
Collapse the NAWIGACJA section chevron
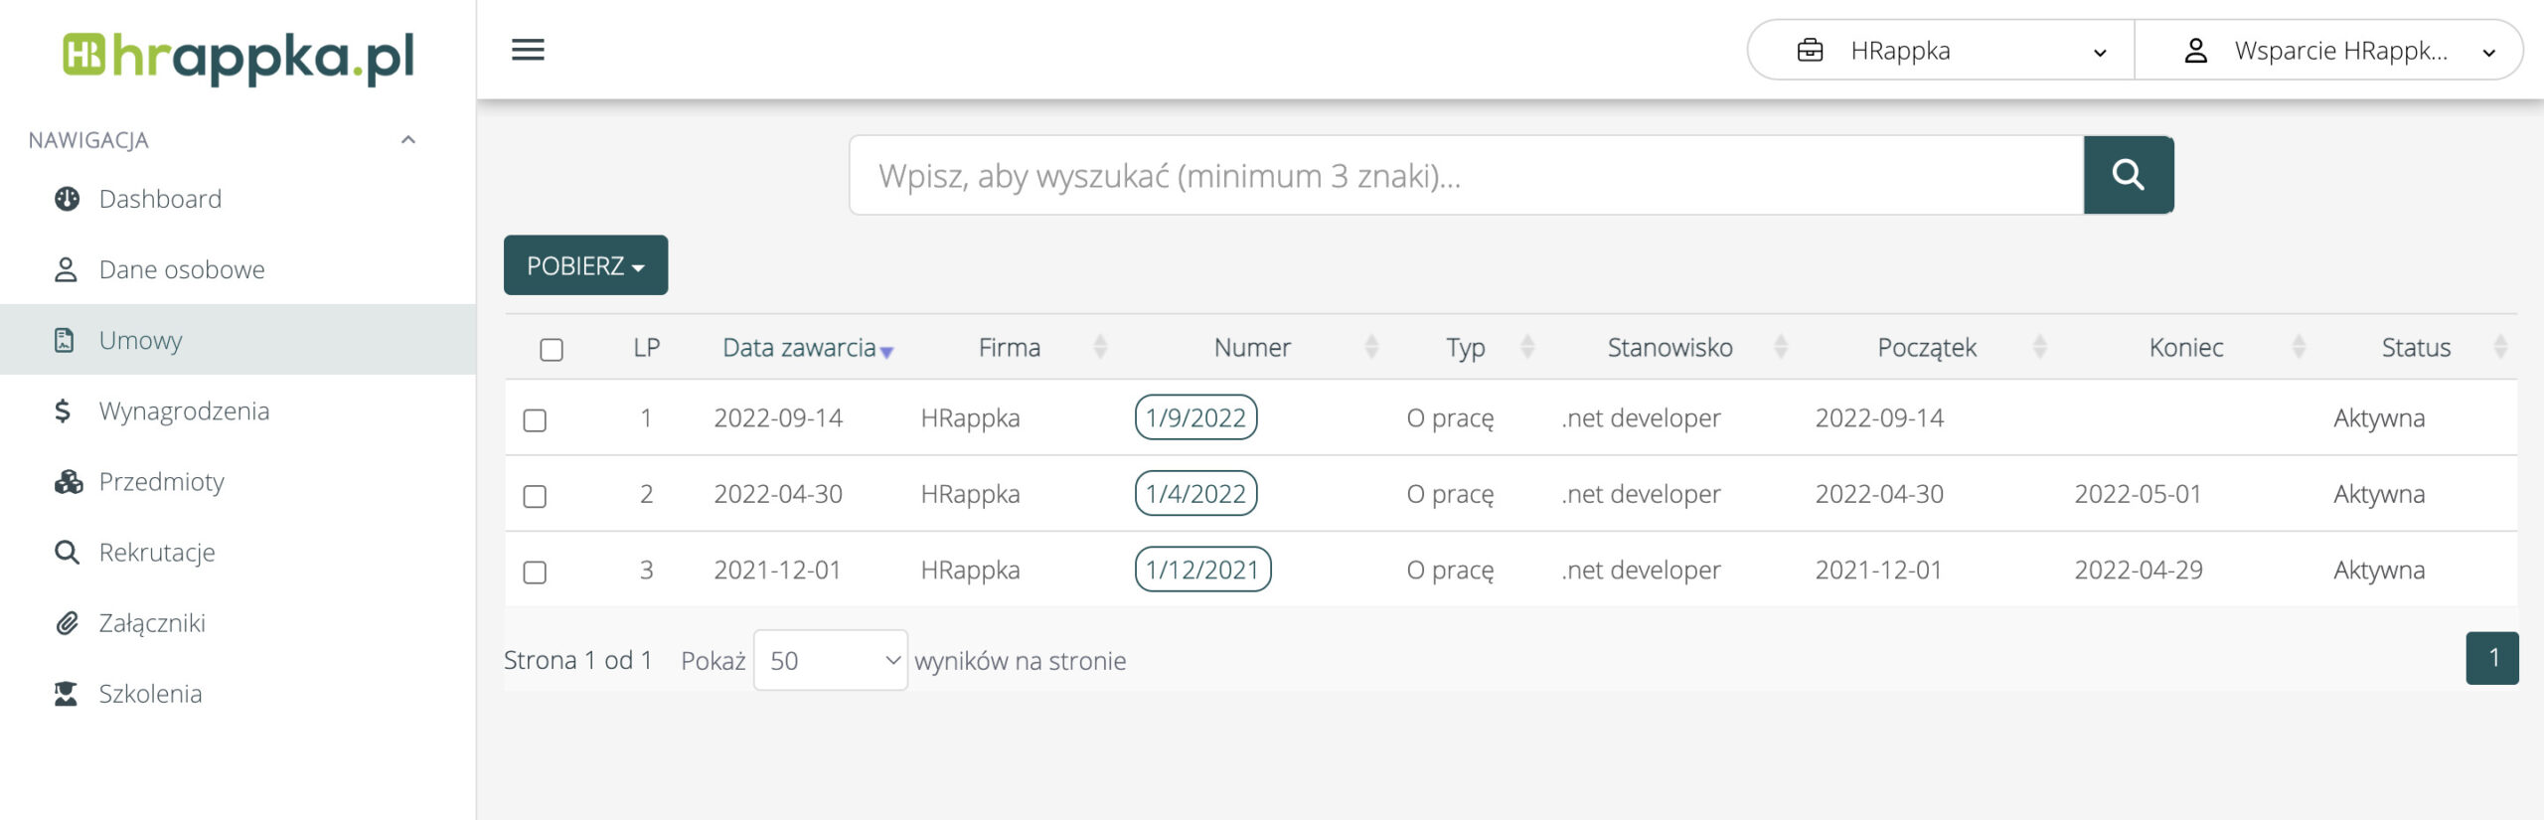(407, 140)
